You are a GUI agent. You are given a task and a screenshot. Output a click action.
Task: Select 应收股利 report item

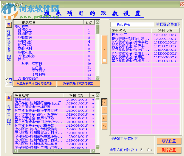pyautogui.click(x=54, y=49)
